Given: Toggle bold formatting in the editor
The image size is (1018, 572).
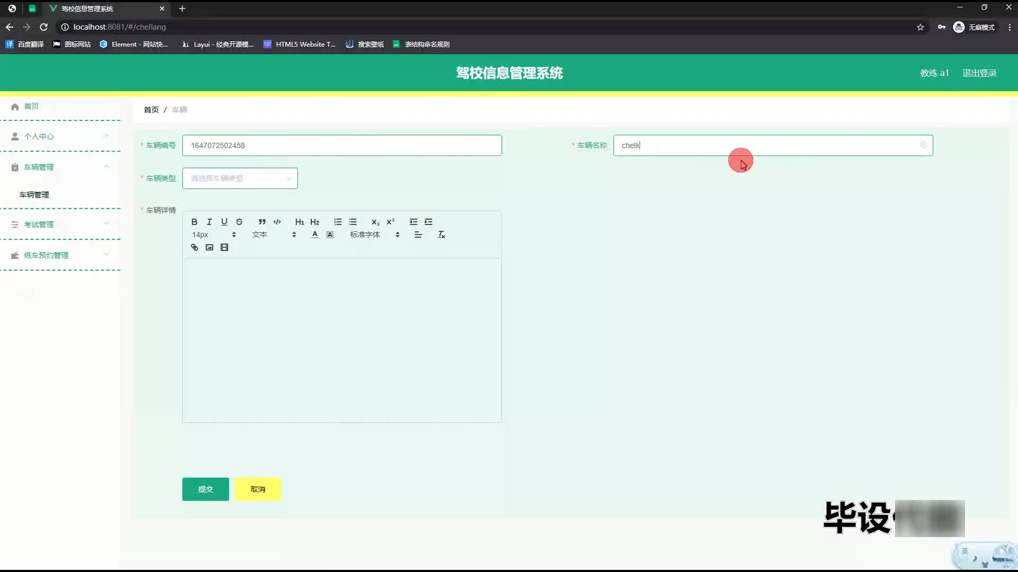Looking at the screenshot, I should [x=194, y=222].
